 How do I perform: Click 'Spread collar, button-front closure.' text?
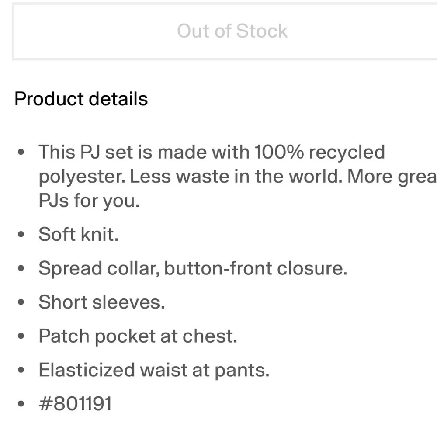point(193,268)
